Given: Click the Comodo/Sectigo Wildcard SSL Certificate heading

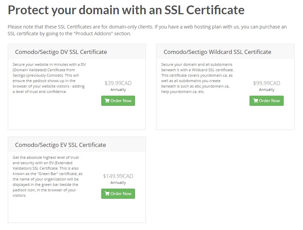Looking at the screenshot, I should 217,52.
